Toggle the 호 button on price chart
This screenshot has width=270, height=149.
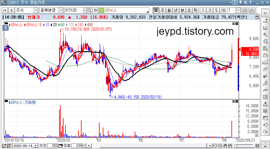tap(6, 28)
